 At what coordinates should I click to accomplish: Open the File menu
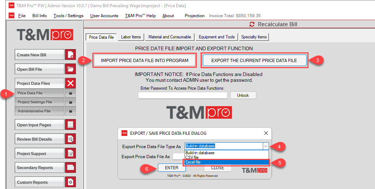pyautogui.click(x=22, y=16)
